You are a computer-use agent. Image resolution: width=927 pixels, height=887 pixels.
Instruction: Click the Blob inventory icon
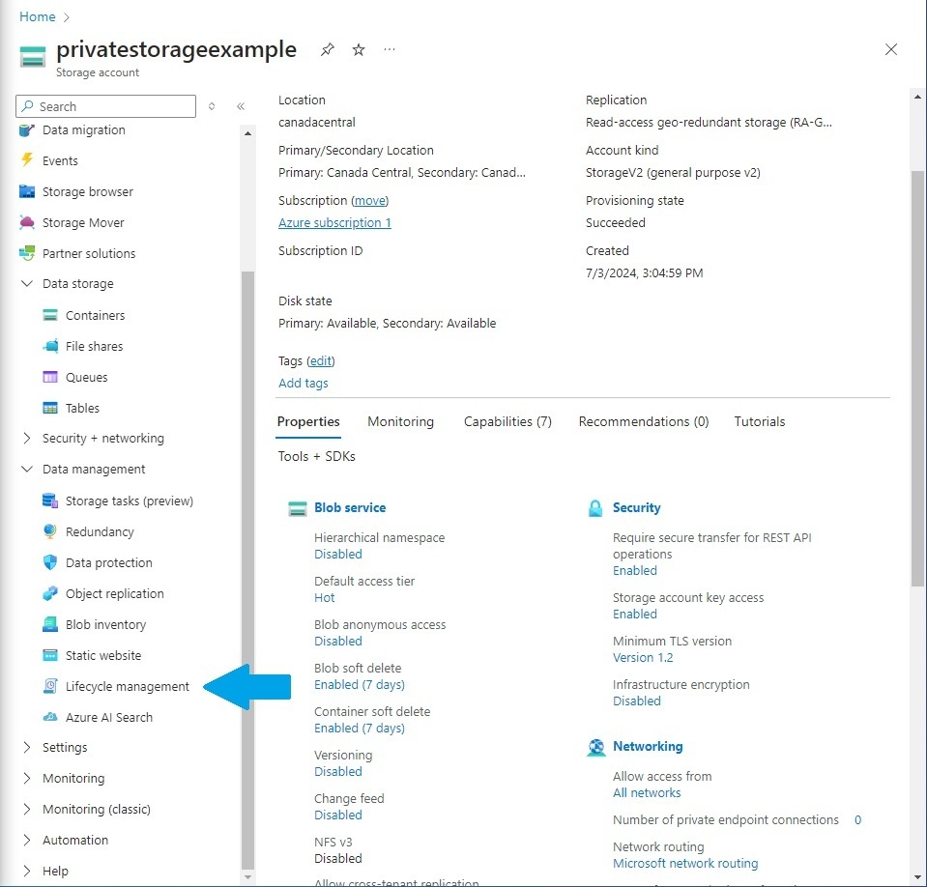tap(47, 624)
